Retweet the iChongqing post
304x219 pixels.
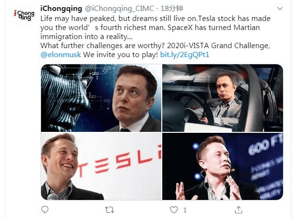[x=109, y=209]
